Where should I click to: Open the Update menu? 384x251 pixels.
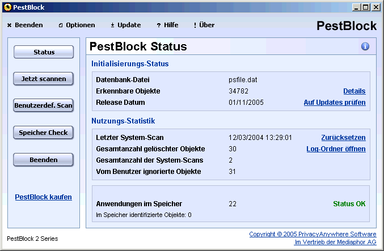(125, 25)
